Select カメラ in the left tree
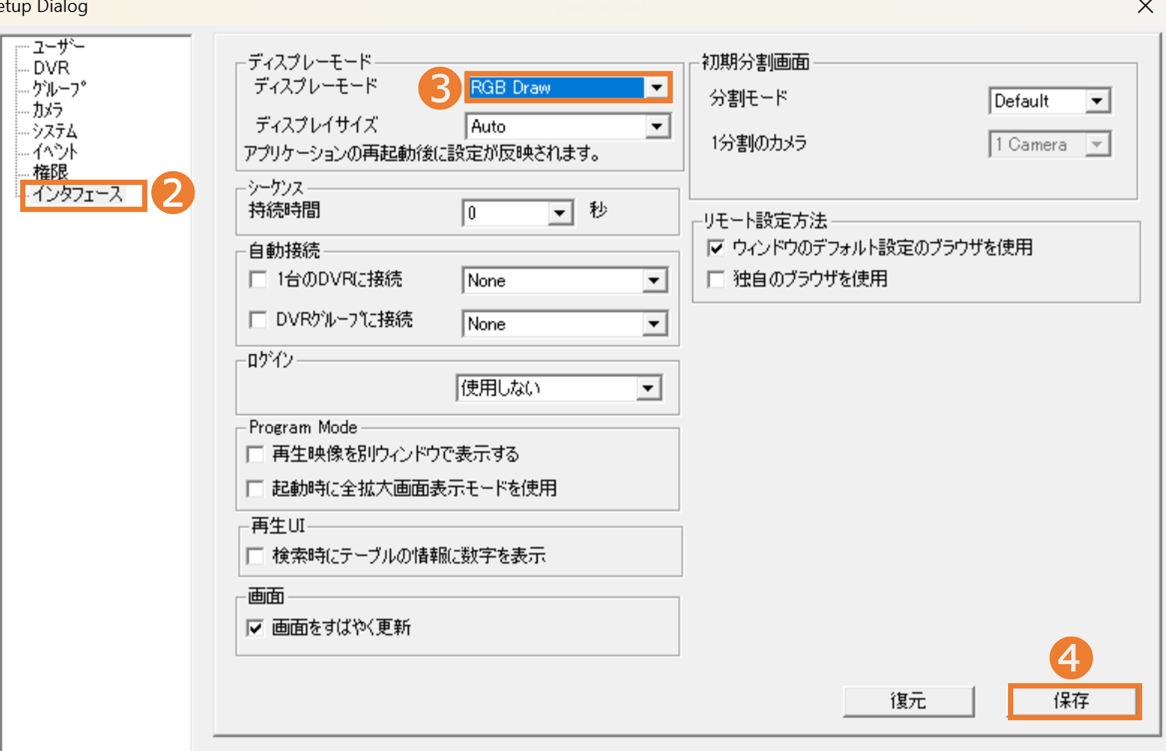Viewport: 1166px width, 751px height. tap(48, 110)
